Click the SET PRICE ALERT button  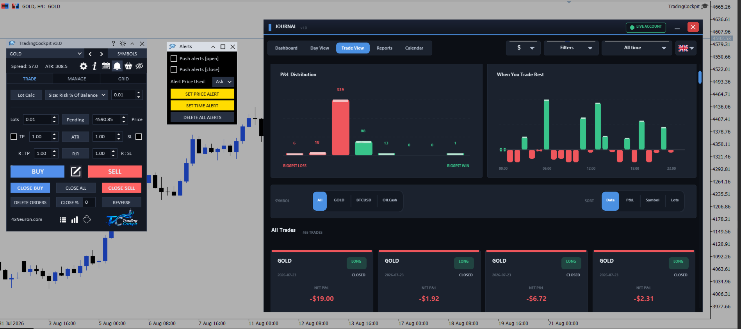click(202, 94)
